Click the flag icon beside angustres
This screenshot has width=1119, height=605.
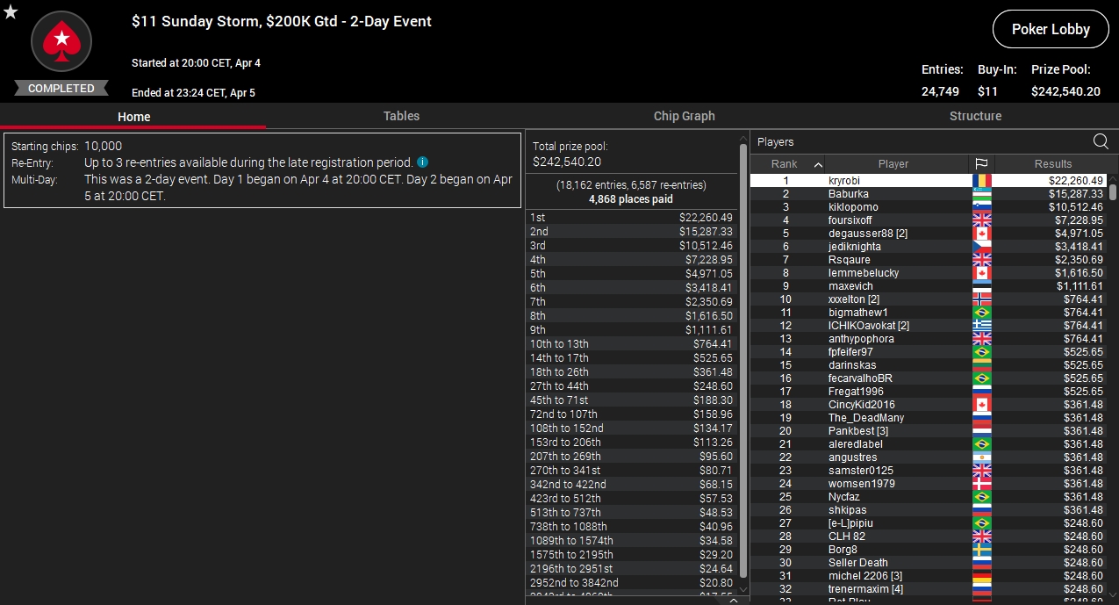point(981,457)
